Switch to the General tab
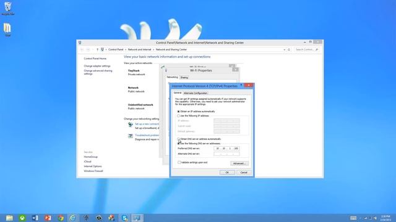Image resolution: width=396 pixels, height=222 pixels. tap(178, 93)
